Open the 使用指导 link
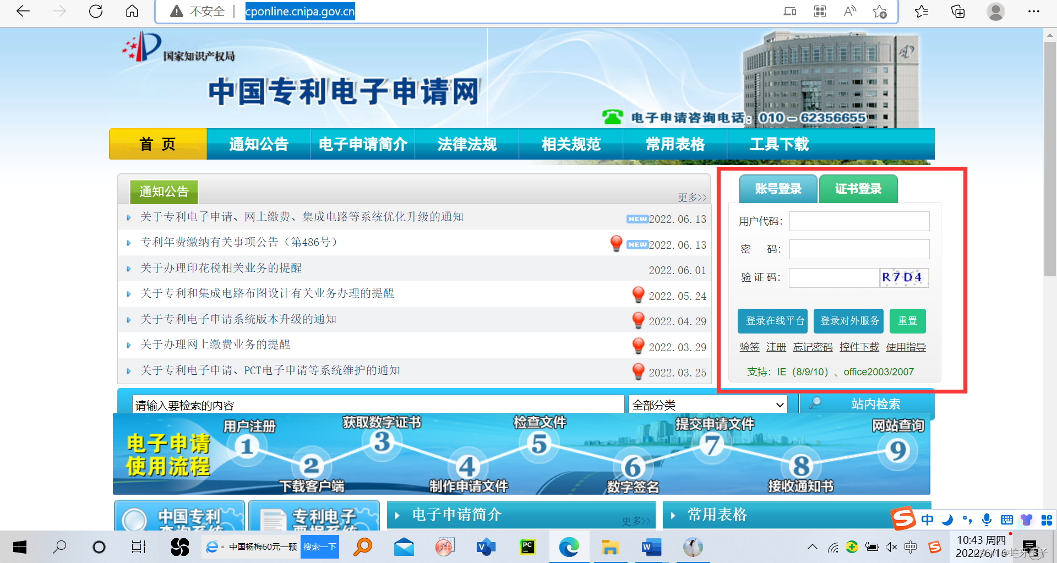1057x563 pixels. pos(906,347)
